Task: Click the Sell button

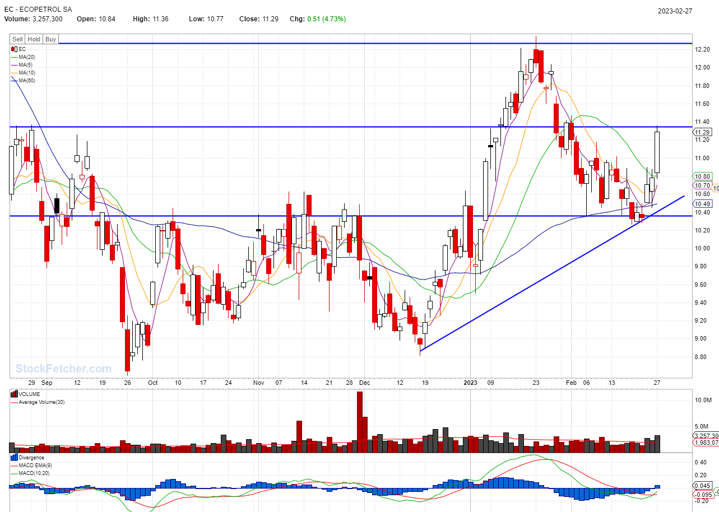Action: (x=18, y=39)
